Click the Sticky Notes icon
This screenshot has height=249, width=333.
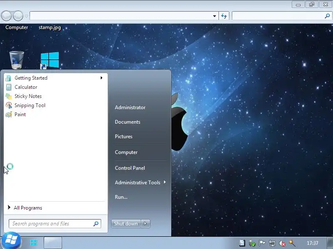pos(8,96)
